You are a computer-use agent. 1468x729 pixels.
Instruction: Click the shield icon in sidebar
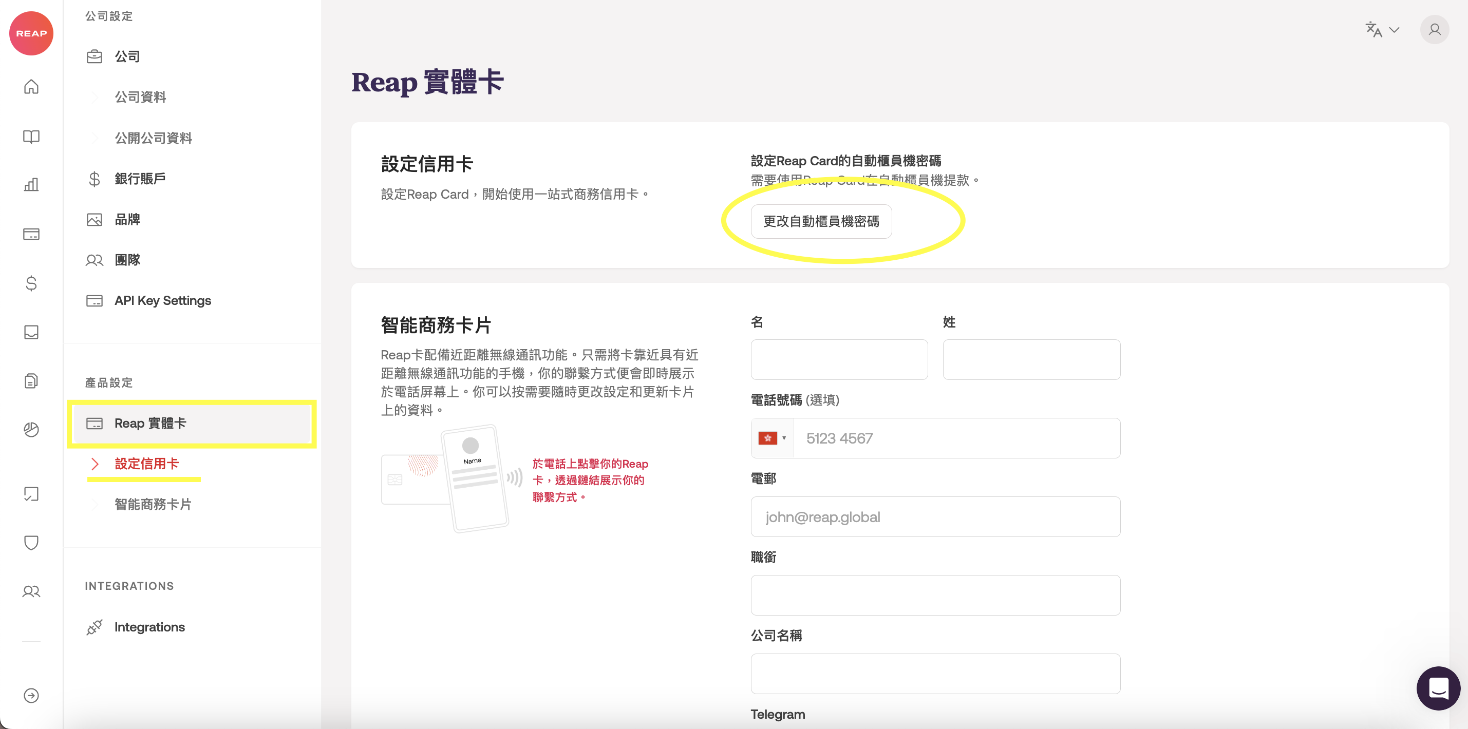coord(31,542)
